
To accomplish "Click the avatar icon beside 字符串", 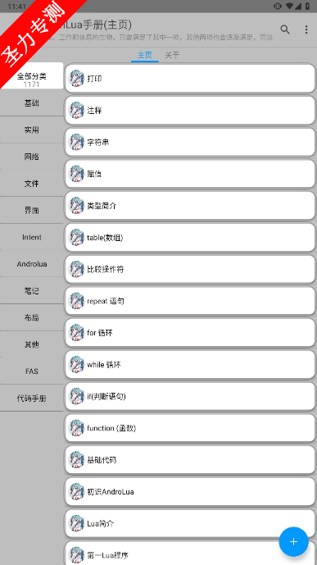I will pos(76,142).
